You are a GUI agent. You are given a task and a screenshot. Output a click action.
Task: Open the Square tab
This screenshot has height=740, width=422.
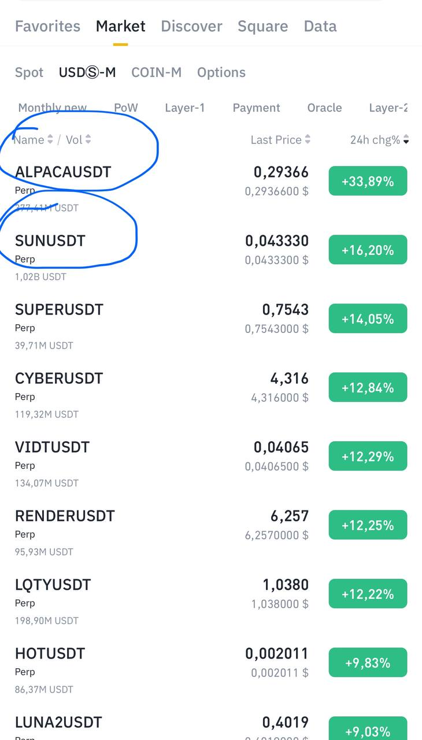click(x=262, y=26)
